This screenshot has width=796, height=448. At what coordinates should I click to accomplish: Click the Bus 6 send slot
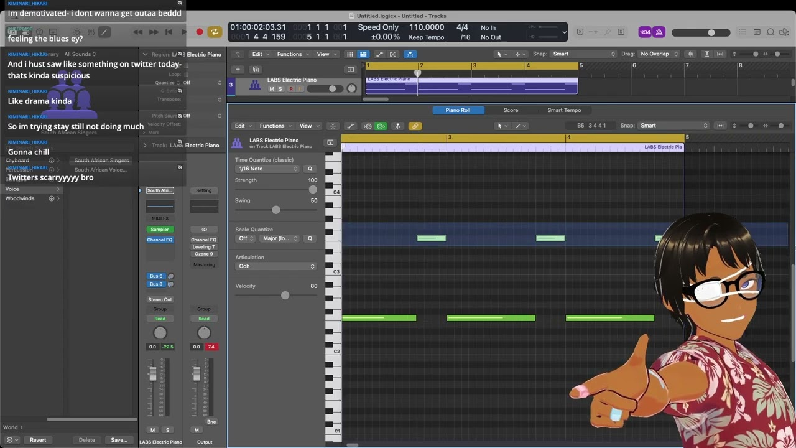coord(156,276)
